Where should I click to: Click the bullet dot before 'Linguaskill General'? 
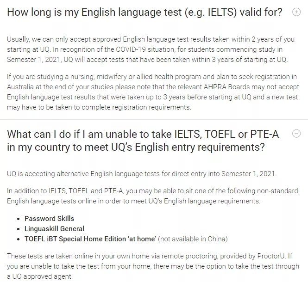pyautogui.click(x=19, y=229)
